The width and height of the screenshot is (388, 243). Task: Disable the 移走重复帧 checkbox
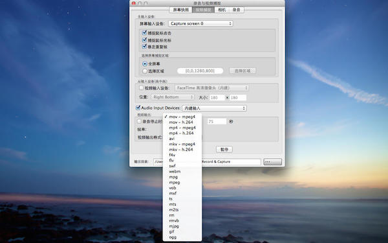(x=145, y=47)
